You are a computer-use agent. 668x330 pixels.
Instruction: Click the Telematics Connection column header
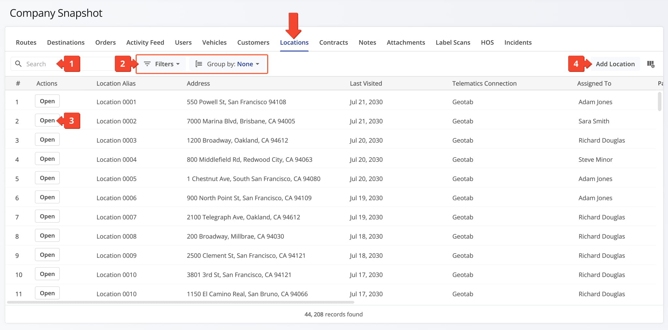coord(484,83)
